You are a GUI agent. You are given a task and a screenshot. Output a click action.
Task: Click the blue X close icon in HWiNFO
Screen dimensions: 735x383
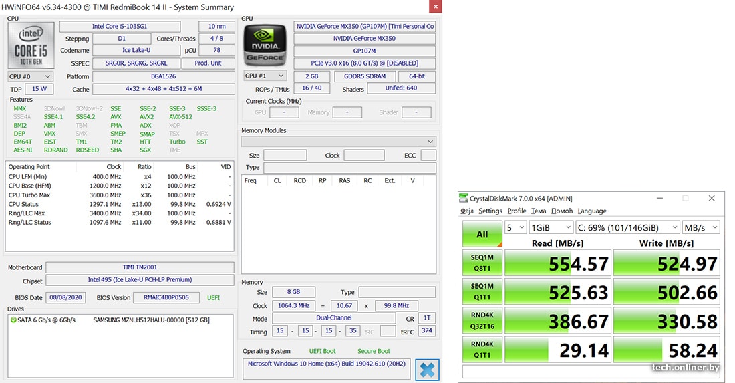[x=428, y=370]
